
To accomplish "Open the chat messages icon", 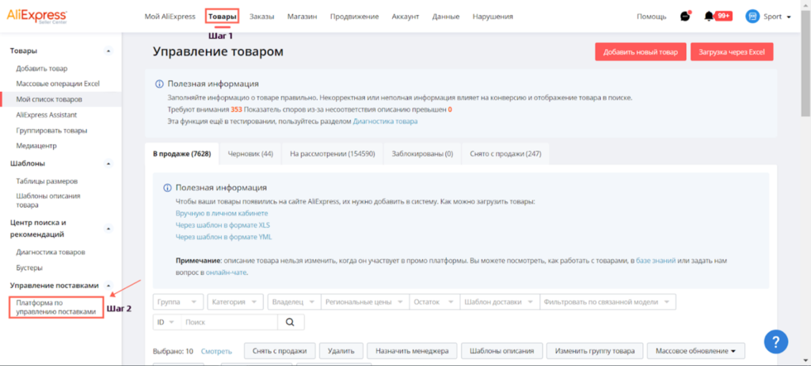I will (x=685, y=16).
